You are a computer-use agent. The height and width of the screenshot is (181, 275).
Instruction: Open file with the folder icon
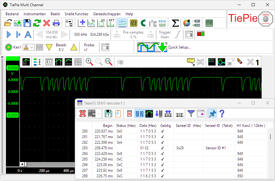pos(8,23)
